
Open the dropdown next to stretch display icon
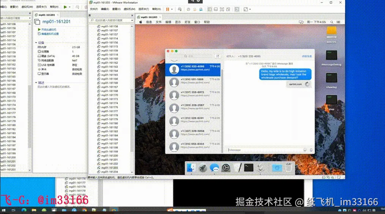pyautogui.click(x=250, y=10)
